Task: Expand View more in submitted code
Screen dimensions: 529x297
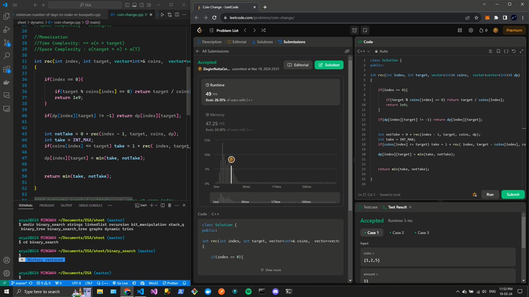Action: click(x=271, y=270)
